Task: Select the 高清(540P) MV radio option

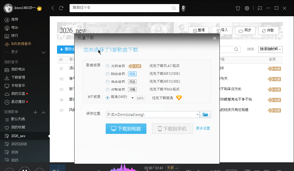Action: point(107,98)
